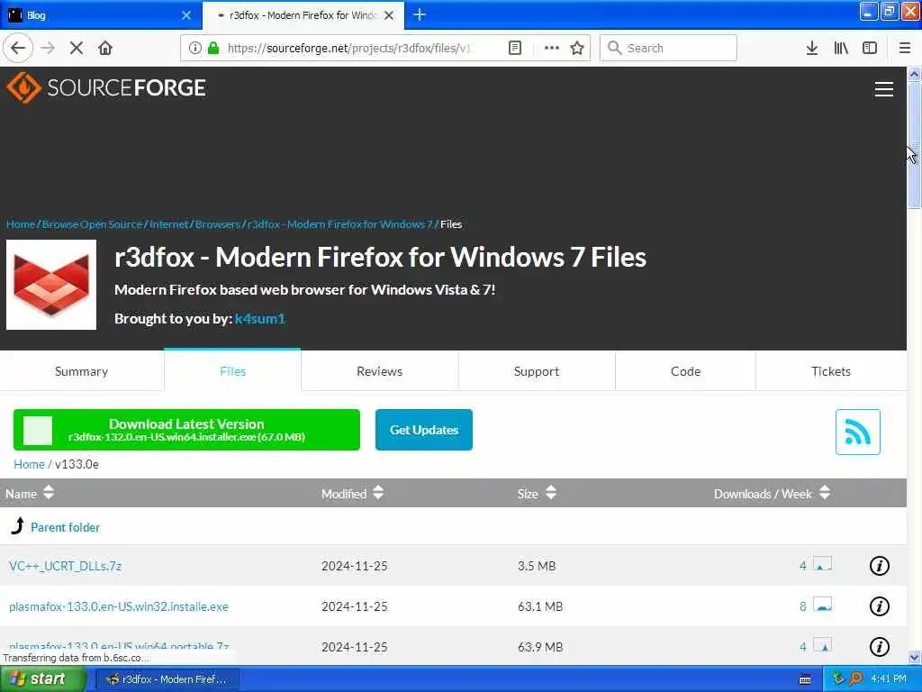
Task: Close the Blog tab
Action: coord(186,15)
